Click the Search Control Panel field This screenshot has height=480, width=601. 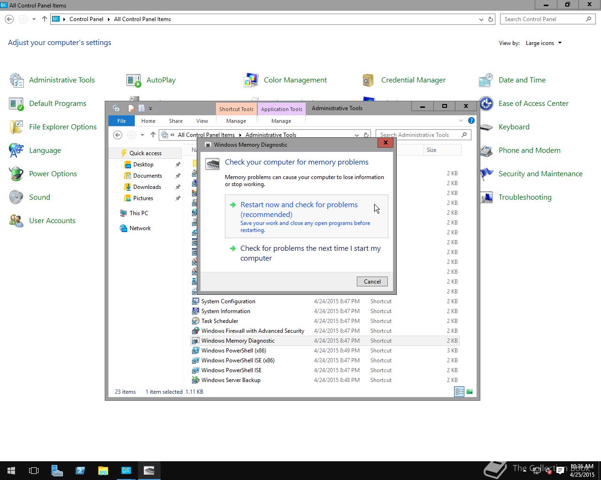tap(547, 19)
